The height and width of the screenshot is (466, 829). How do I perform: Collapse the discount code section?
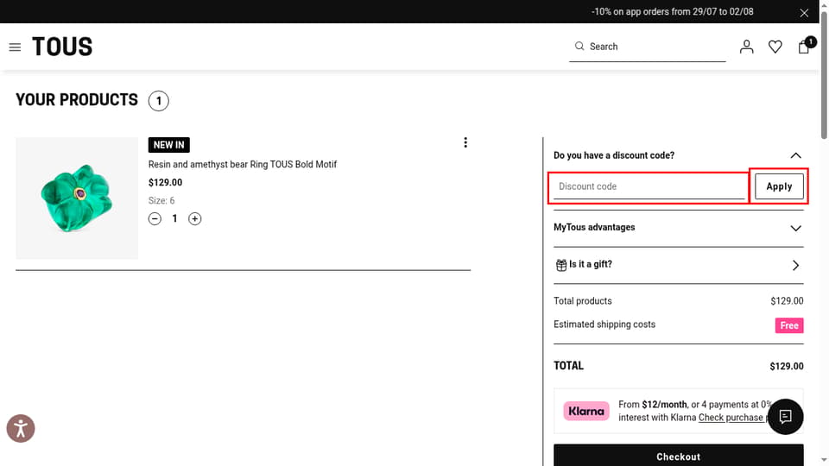tap(795, 155)
